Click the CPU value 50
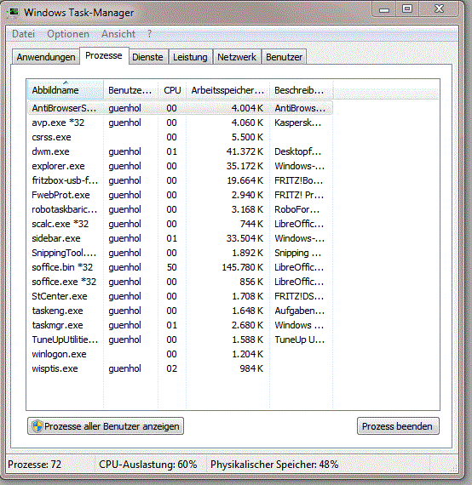 (171, 267)
